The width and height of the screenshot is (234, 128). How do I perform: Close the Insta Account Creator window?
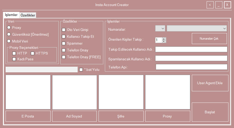(x=227, y=5)
